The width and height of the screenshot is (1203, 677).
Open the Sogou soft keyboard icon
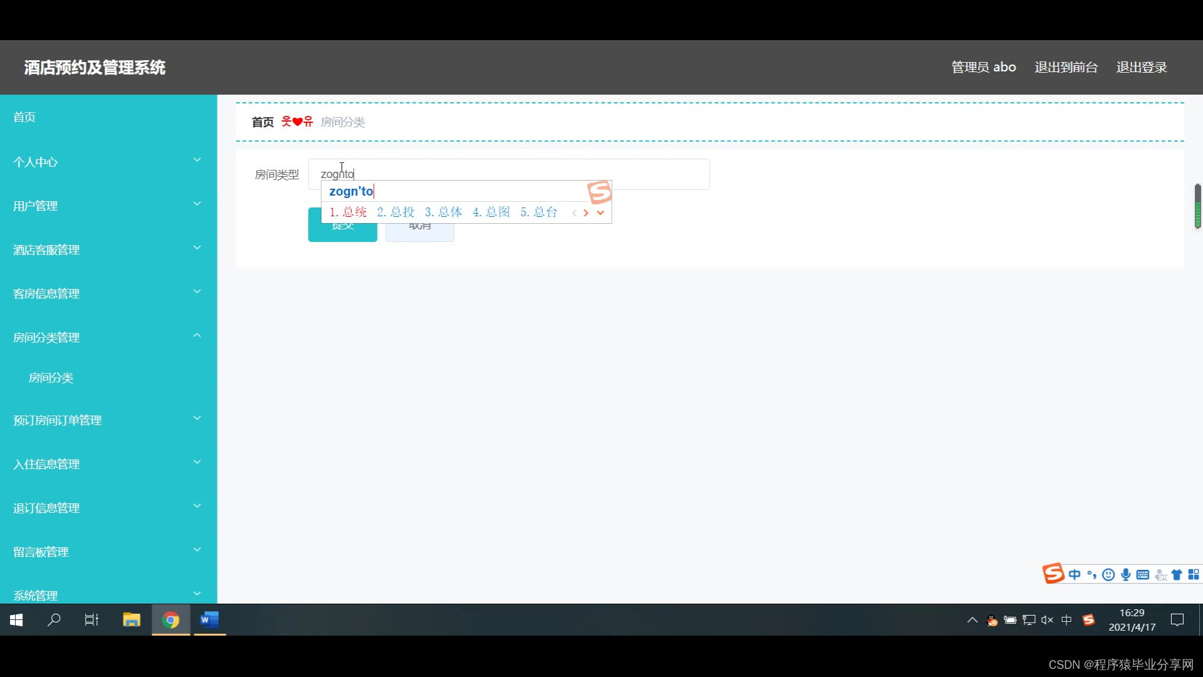[x=1143, y=575]
